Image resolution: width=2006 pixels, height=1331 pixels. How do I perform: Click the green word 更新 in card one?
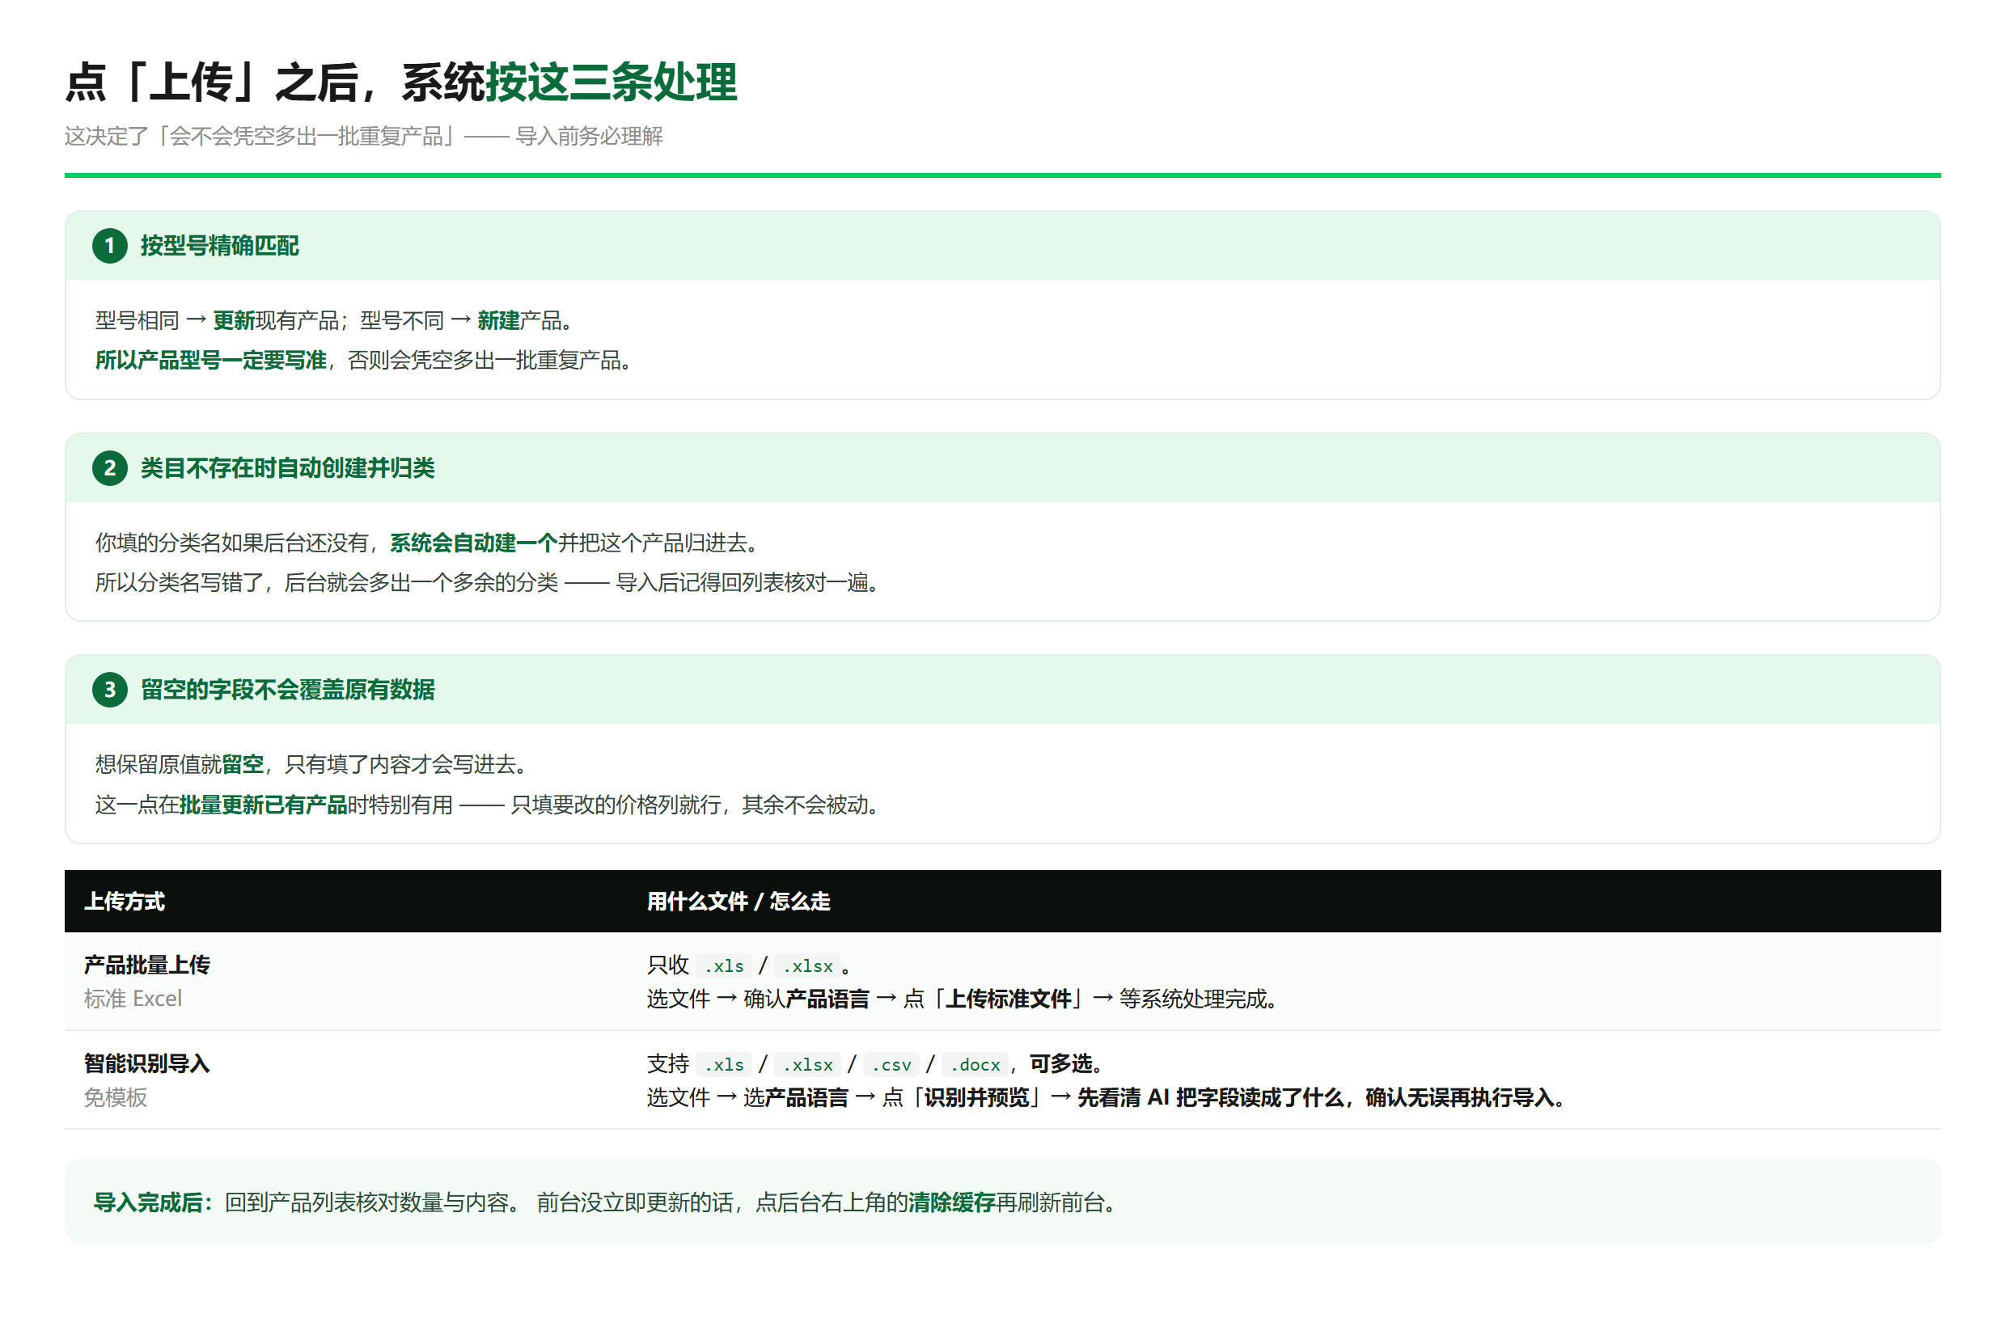pyautogui.click(x=234, y=321)
